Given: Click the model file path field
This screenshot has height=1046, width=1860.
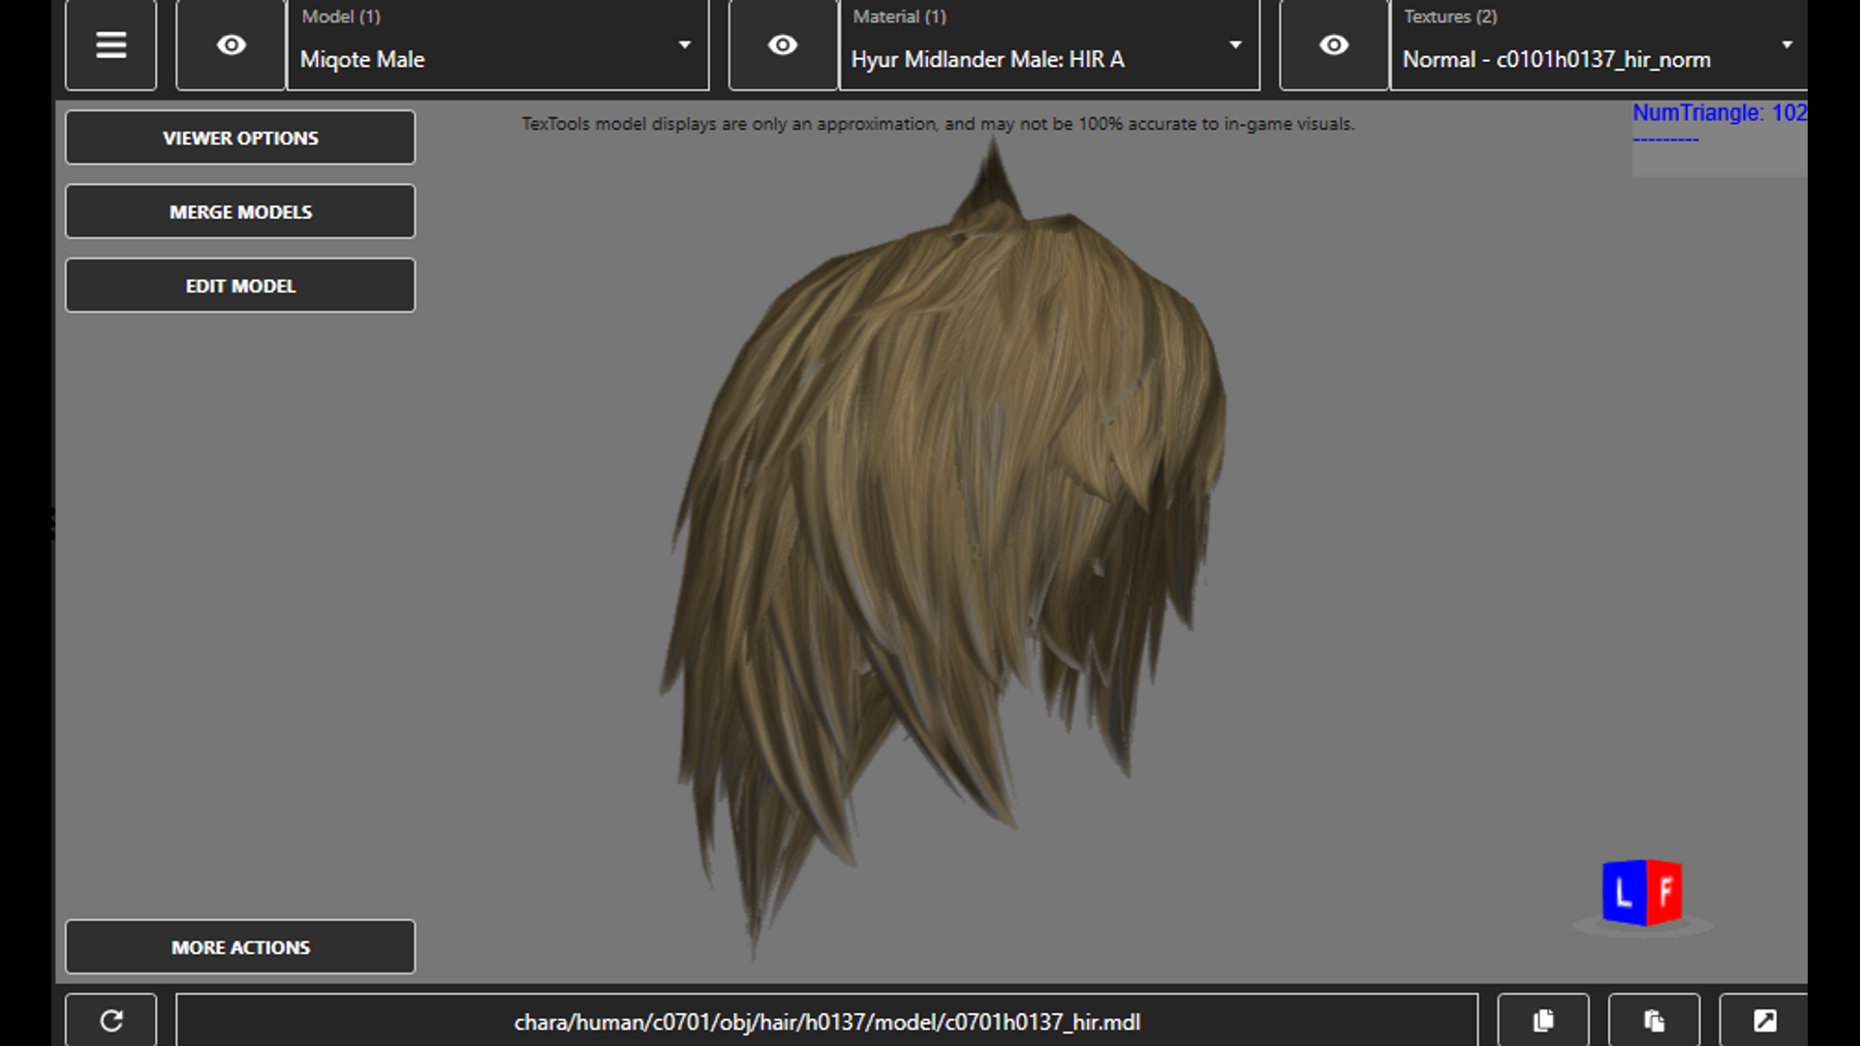Looking at the screenshot, I should [826, 1022].
